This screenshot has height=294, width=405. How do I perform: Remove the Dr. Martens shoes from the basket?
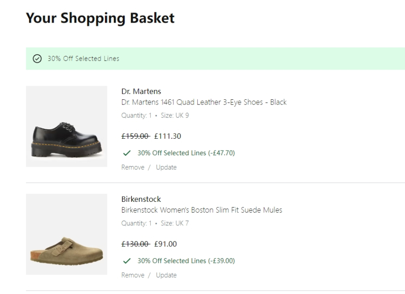(133, 167)
